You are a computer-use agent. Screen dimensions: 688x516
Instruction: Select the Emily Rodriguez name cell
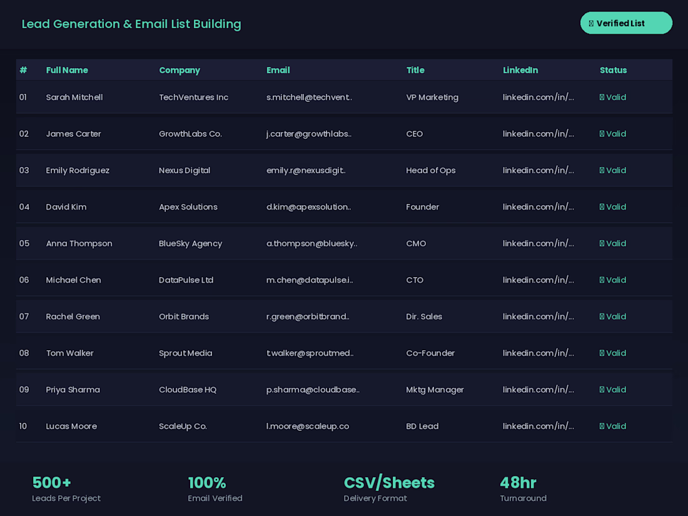(78, 170)
